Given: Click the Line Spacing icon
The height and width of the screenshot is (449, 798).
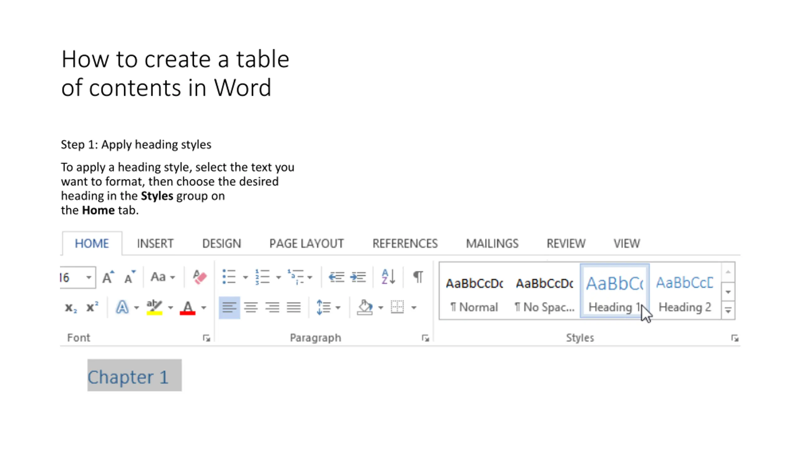Looking at the screenshot, I should click(x=323, y=307).
